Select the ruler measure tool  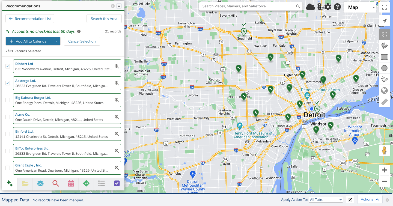pos(385,101)
